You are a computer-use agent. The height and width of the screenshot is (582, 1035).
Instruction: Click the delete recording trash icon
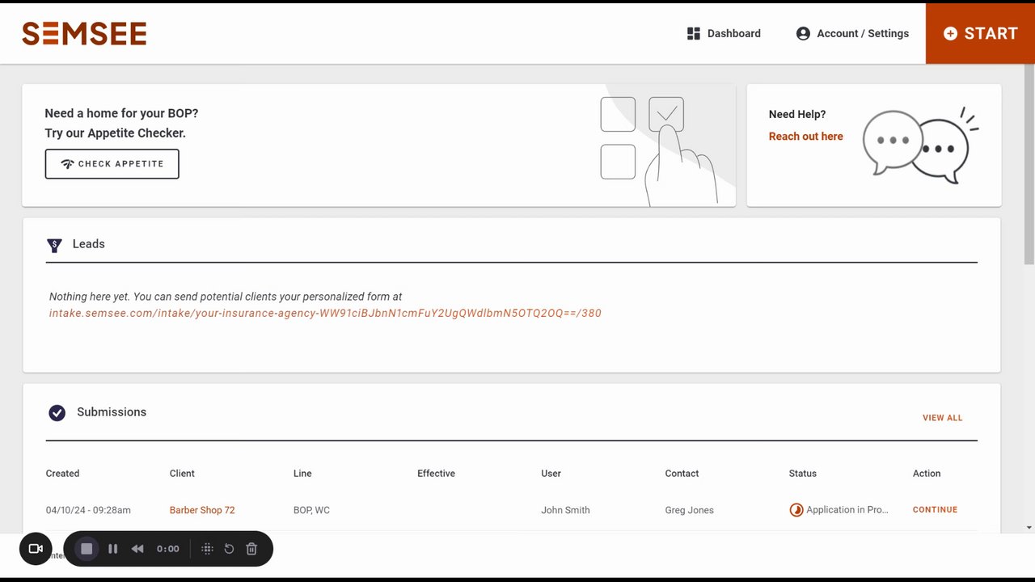point(251,549)
